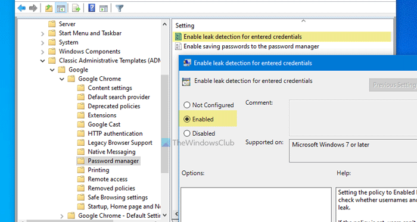Click the Server folder icon
Viewport: 417px width, 222px height.
52,24
